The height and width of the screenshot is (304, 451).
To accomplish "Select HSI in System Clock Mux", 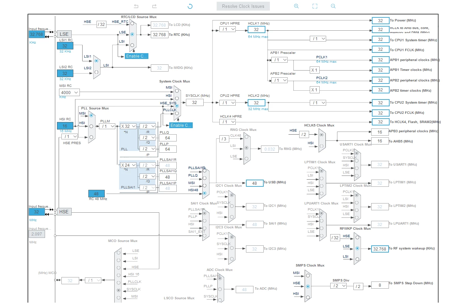I will [177, 98].
